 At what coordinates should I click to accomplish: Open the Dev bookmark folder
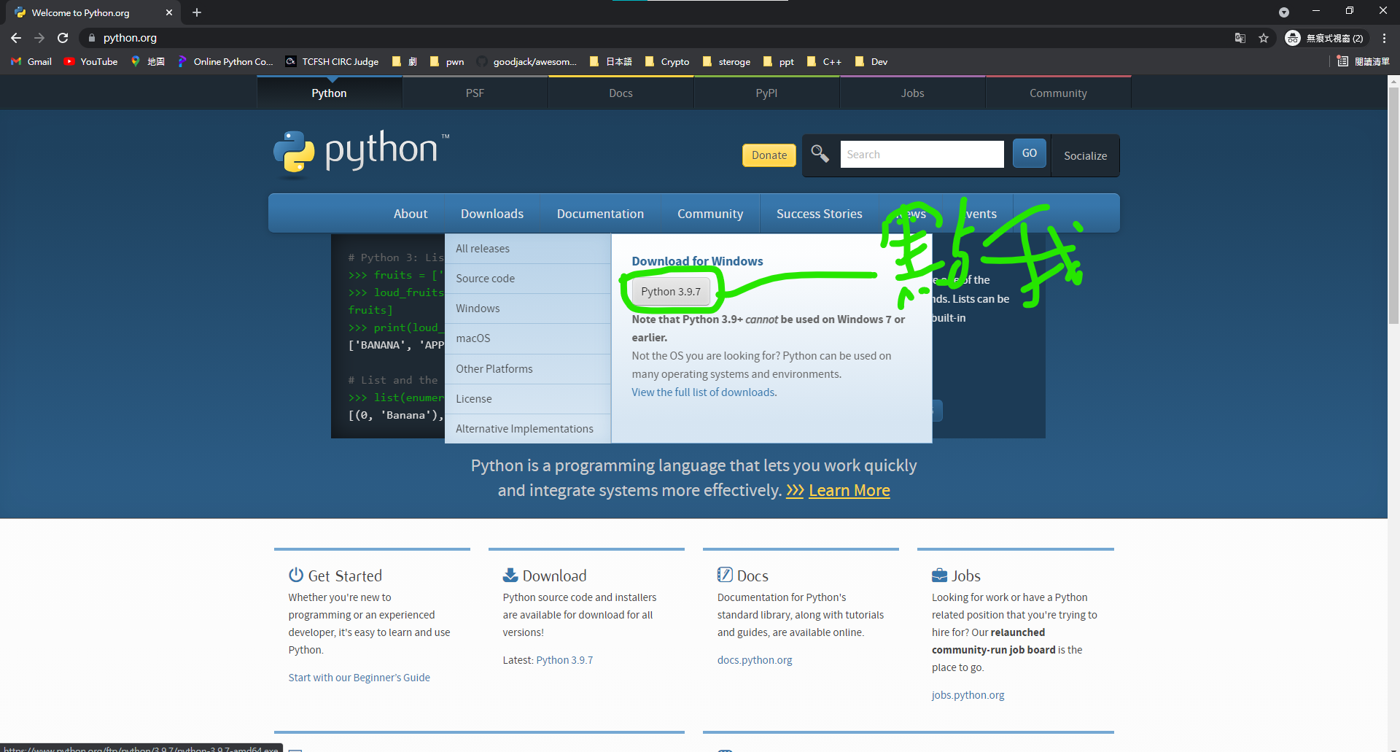871,62
